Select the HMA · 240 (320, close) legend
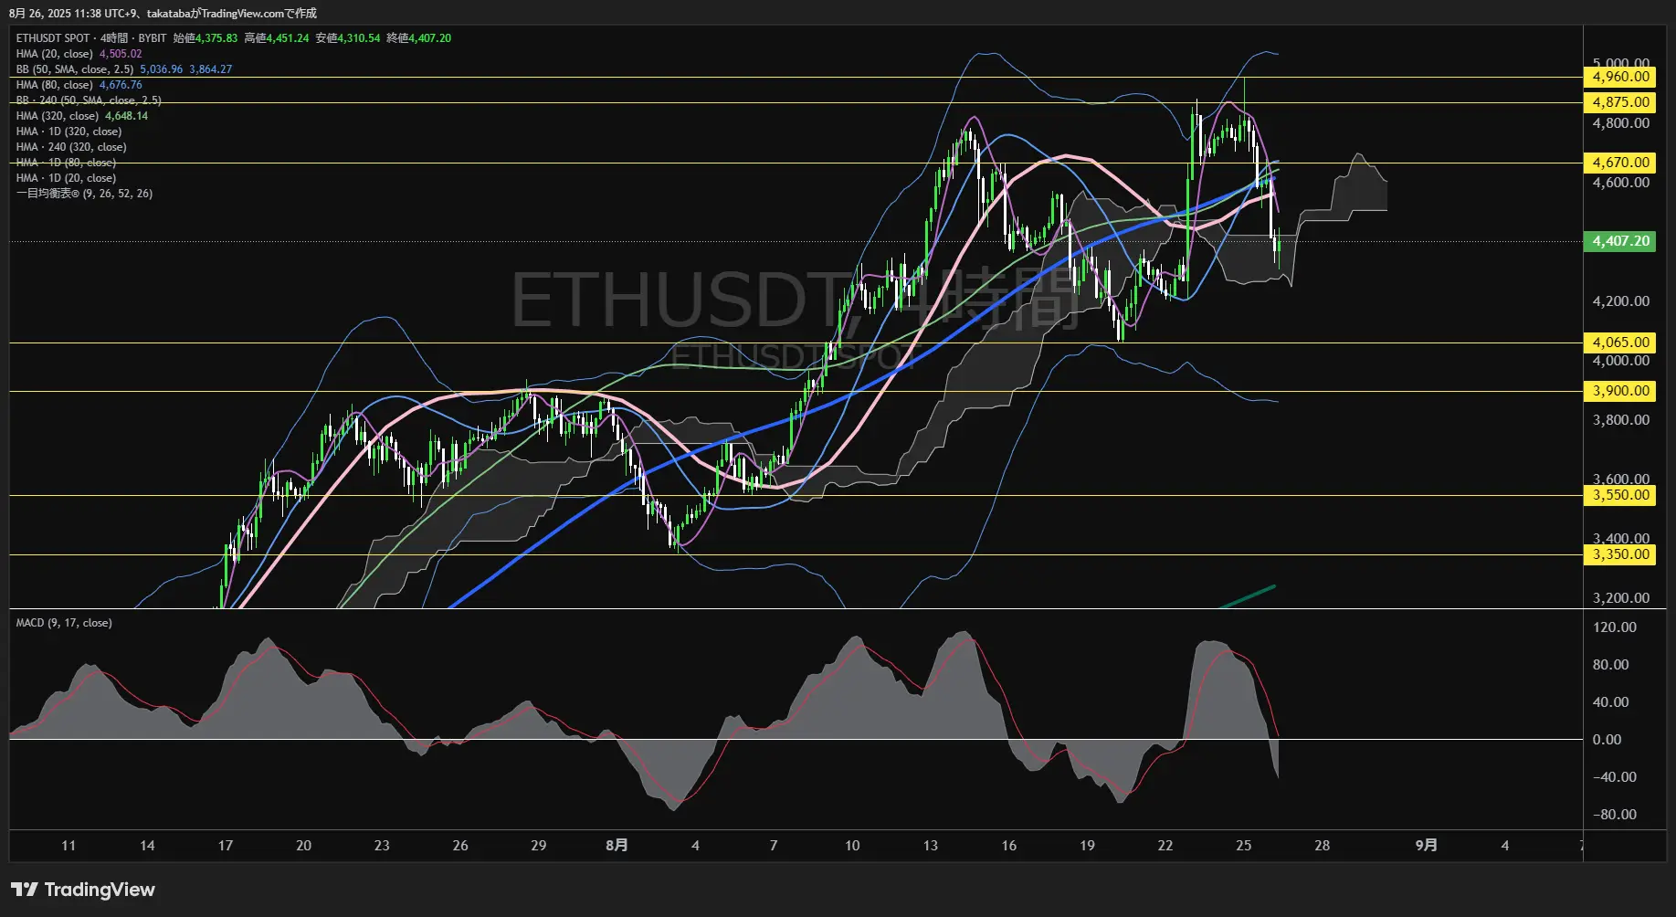Image resolution: width=1676 pixels, height=917 pixels. [71, 147]
